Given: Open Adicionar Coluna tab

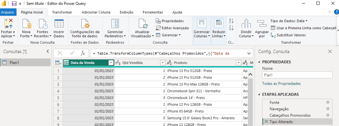Looking at the screenshot, I should click(96, 12).
